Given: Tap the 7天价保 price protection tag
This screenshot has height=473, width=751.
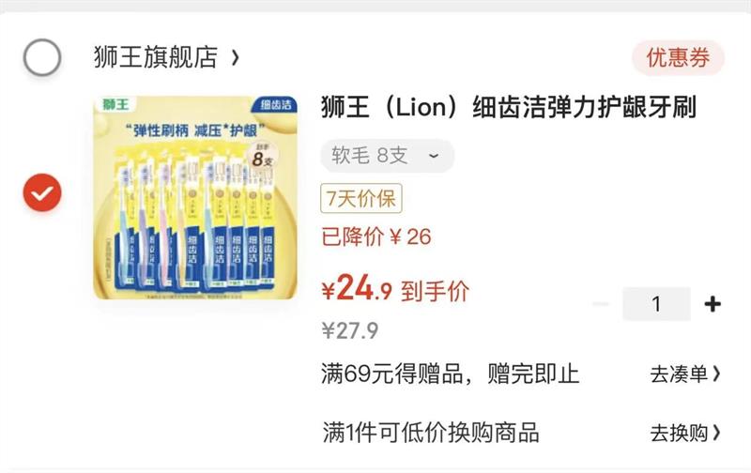Looking at the screenshot, I should [361, 198].
